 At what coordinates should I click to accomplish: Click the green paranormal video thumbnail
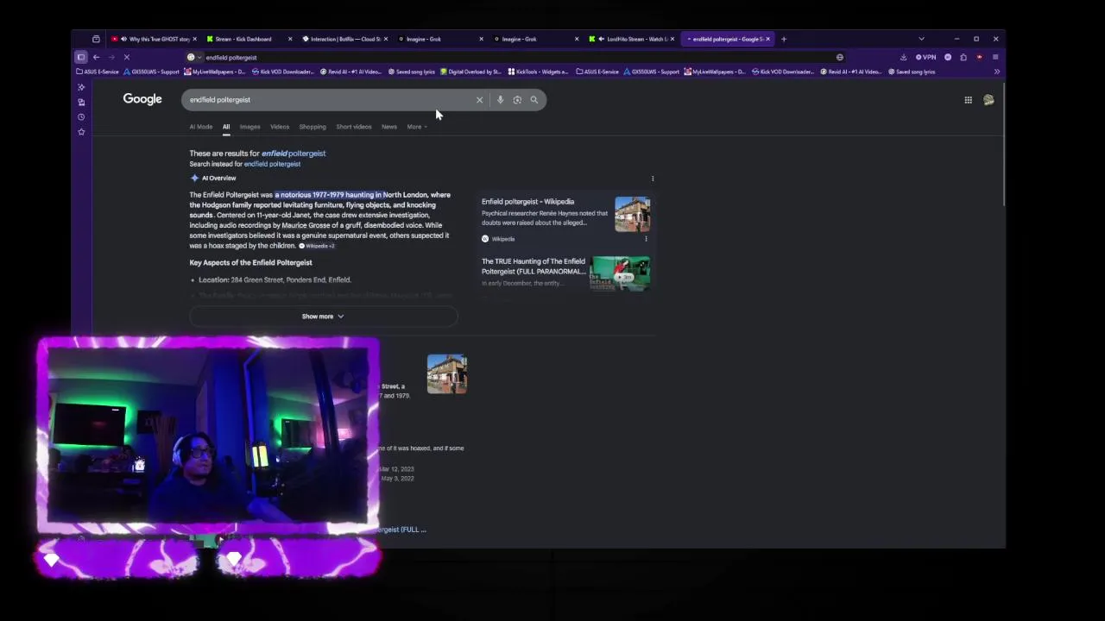621,273
